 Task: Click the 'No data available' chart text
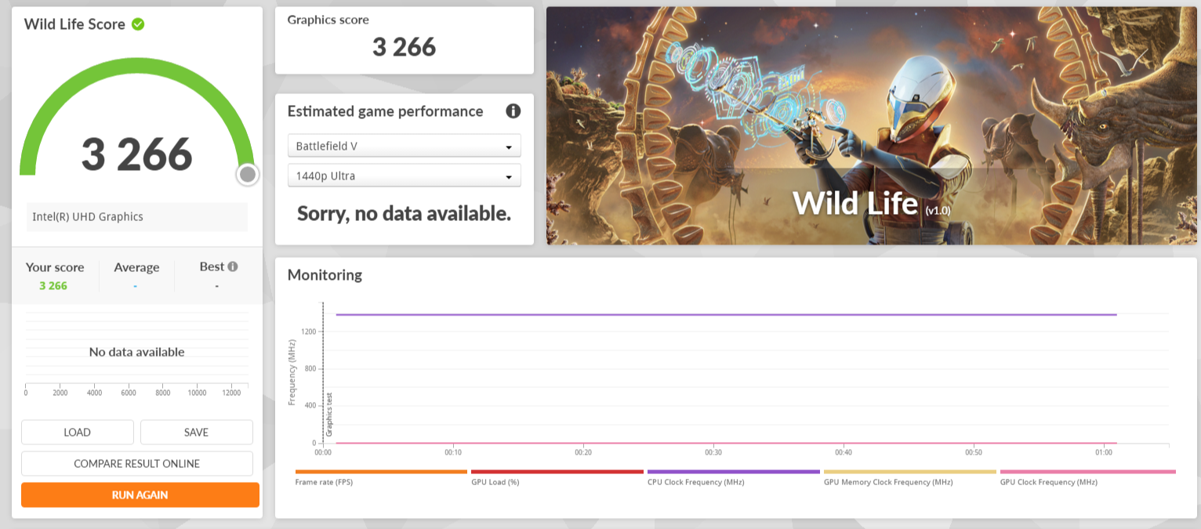pyautogui.click(x=137, y=352)
